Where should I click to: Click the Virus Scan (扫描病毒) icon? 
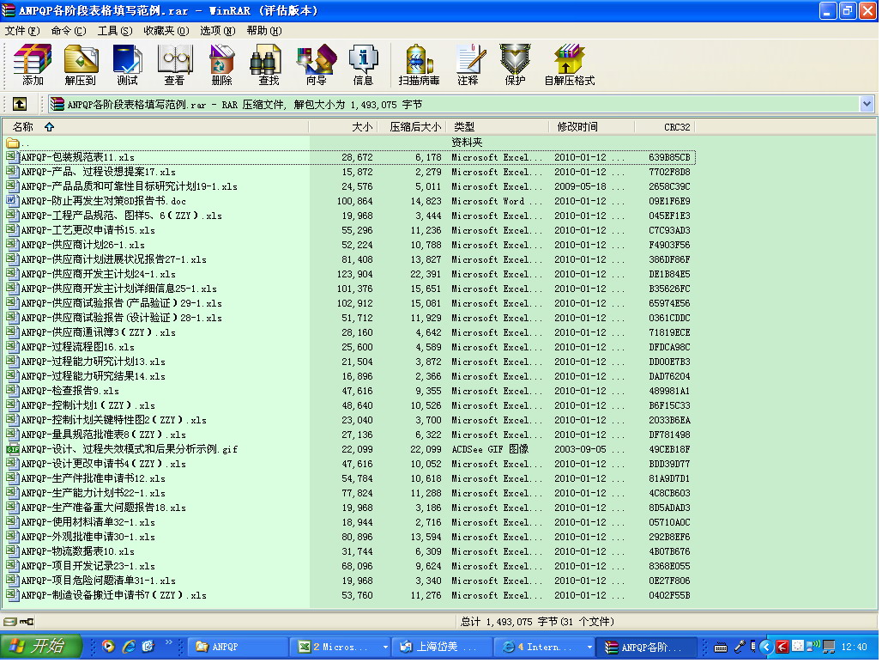pyautogui.click(x=419, y=64)
